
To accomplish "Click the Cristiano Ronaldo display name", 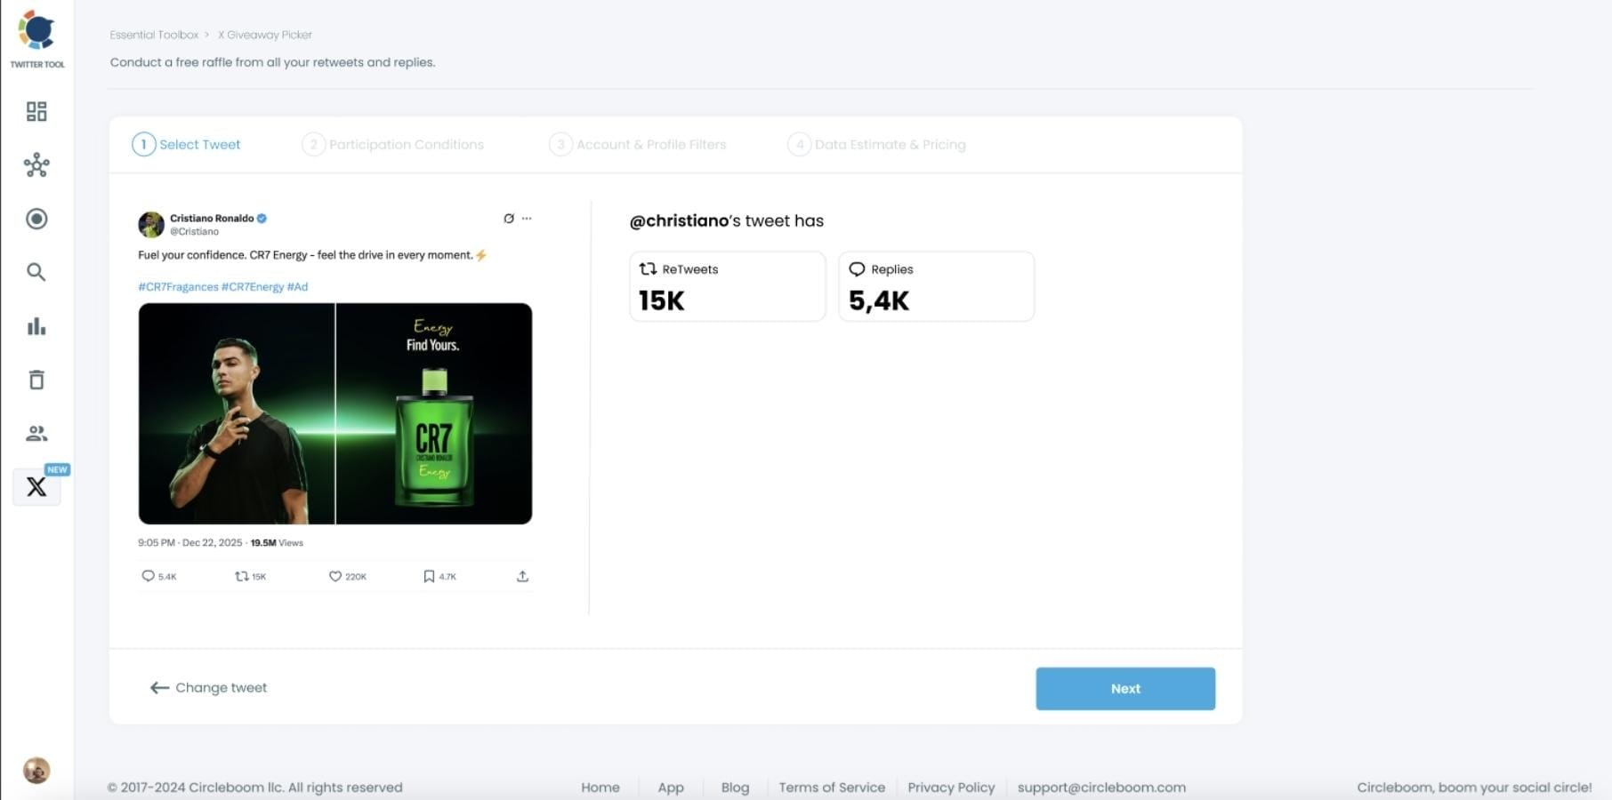I will [212, 218].
